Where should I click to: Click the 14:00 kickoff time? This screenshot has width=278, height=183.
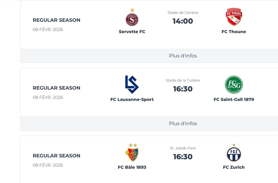(183, 21)
